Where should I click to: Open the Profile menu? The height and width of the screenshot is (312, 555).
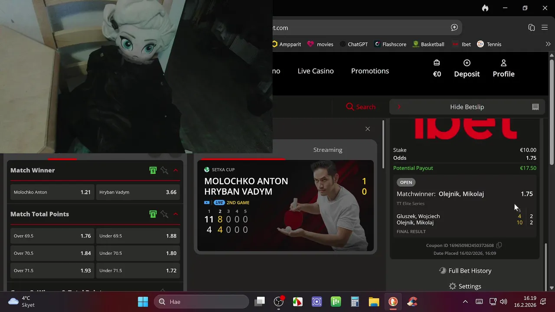click(x=503, y=68)
